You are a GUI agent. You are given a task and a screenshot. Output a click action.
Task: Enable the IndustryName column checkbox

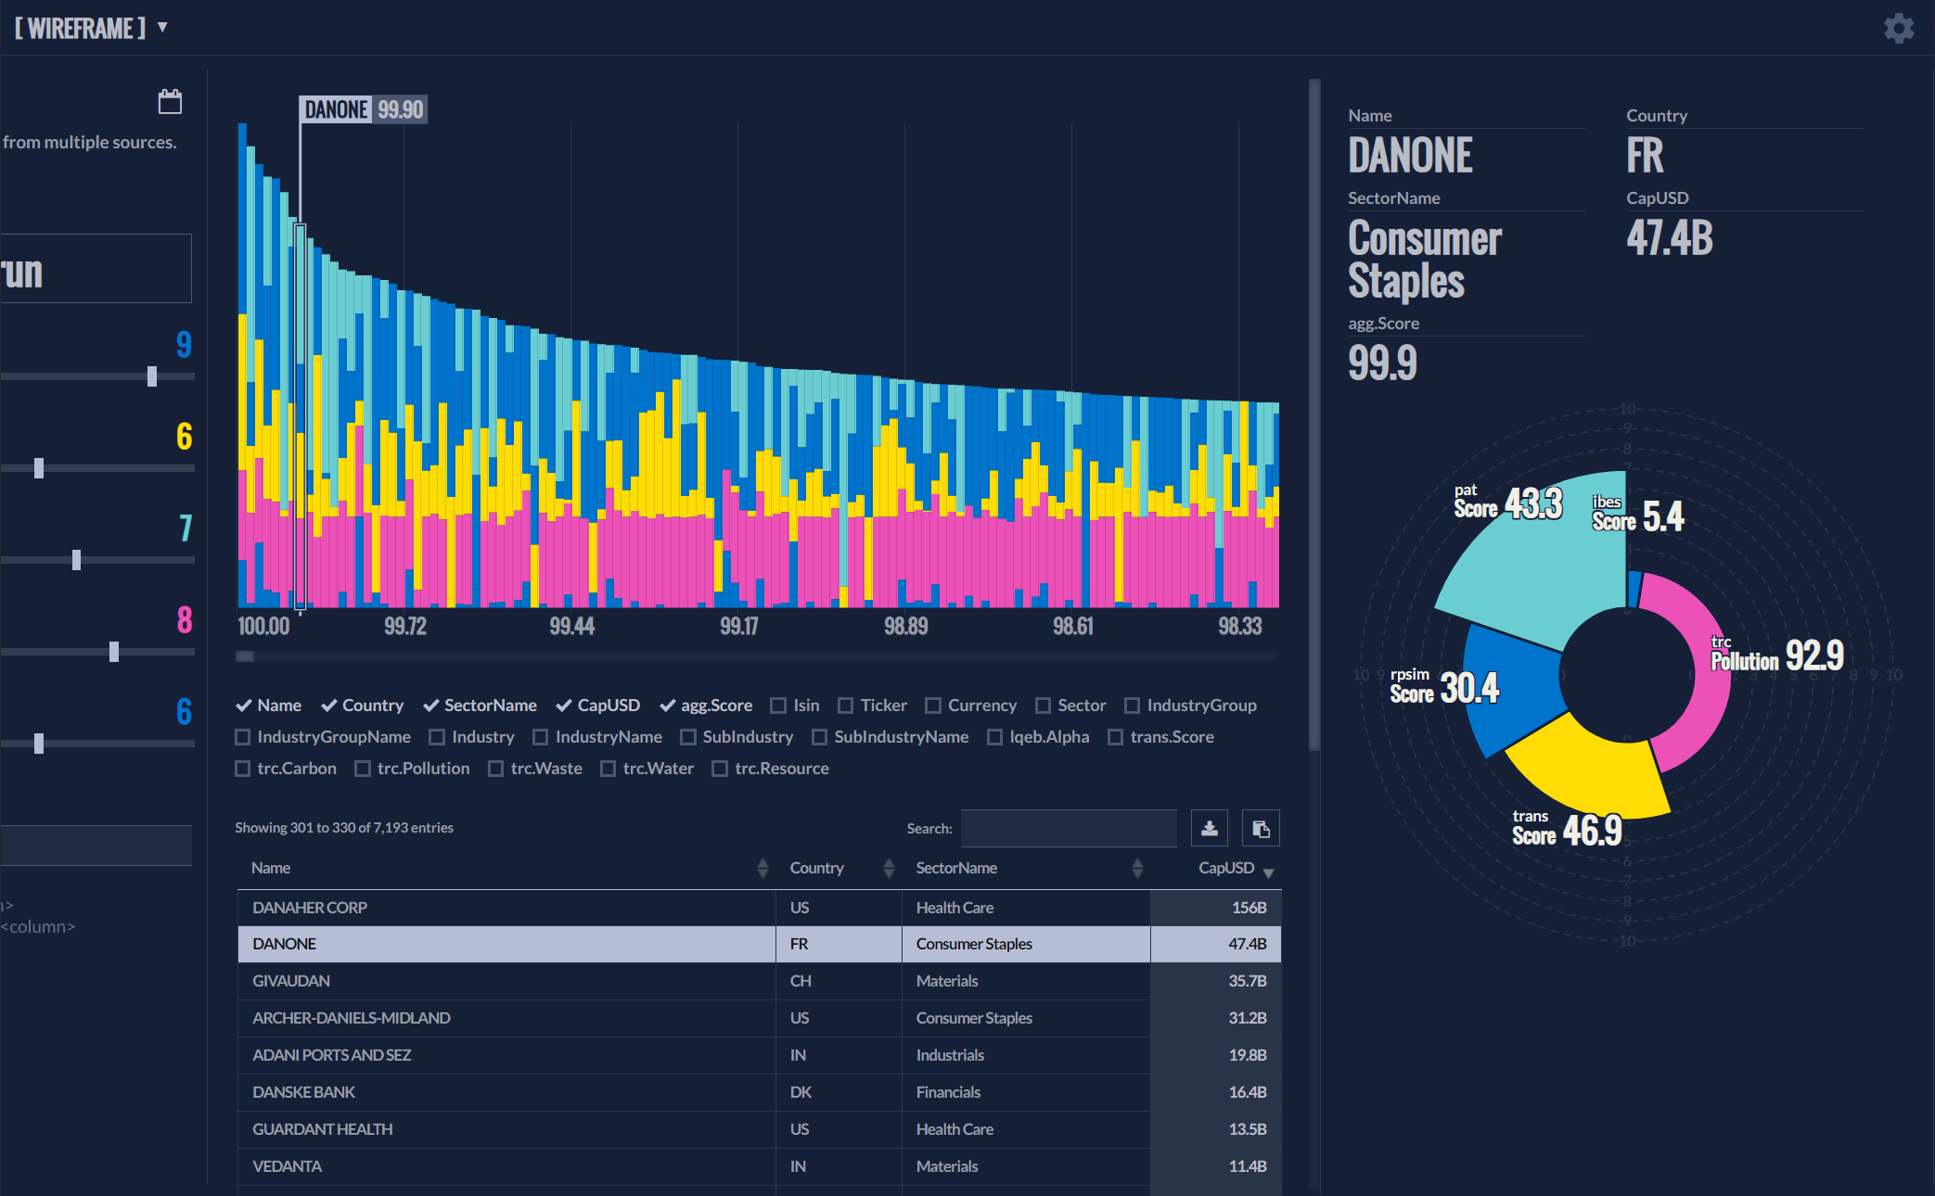coord(541,737)
